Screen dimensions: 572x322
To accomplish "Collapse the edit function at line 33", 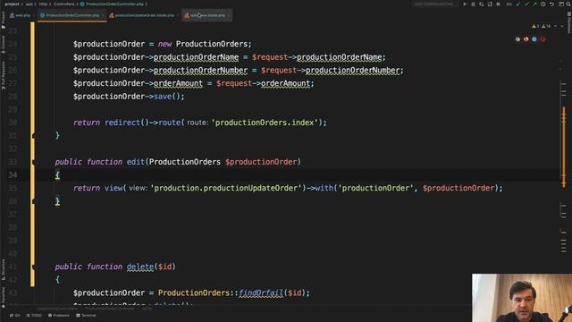I will (34, 162).
